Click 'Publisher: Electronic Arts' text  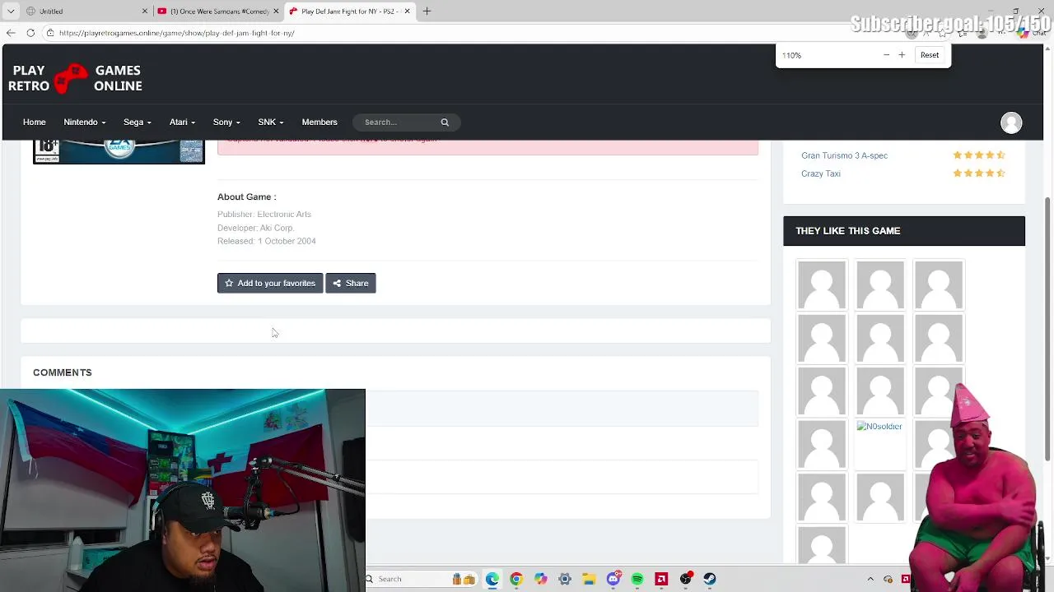pos(264,215)
